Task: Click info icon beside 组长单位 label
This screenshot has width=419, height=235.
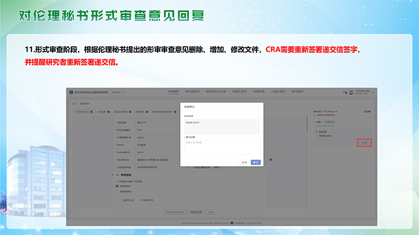Action: (x=128, y=160)
